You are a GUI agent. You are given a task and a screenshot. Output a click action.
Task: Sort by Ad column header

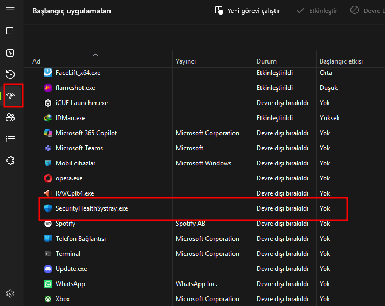point(36,61)
